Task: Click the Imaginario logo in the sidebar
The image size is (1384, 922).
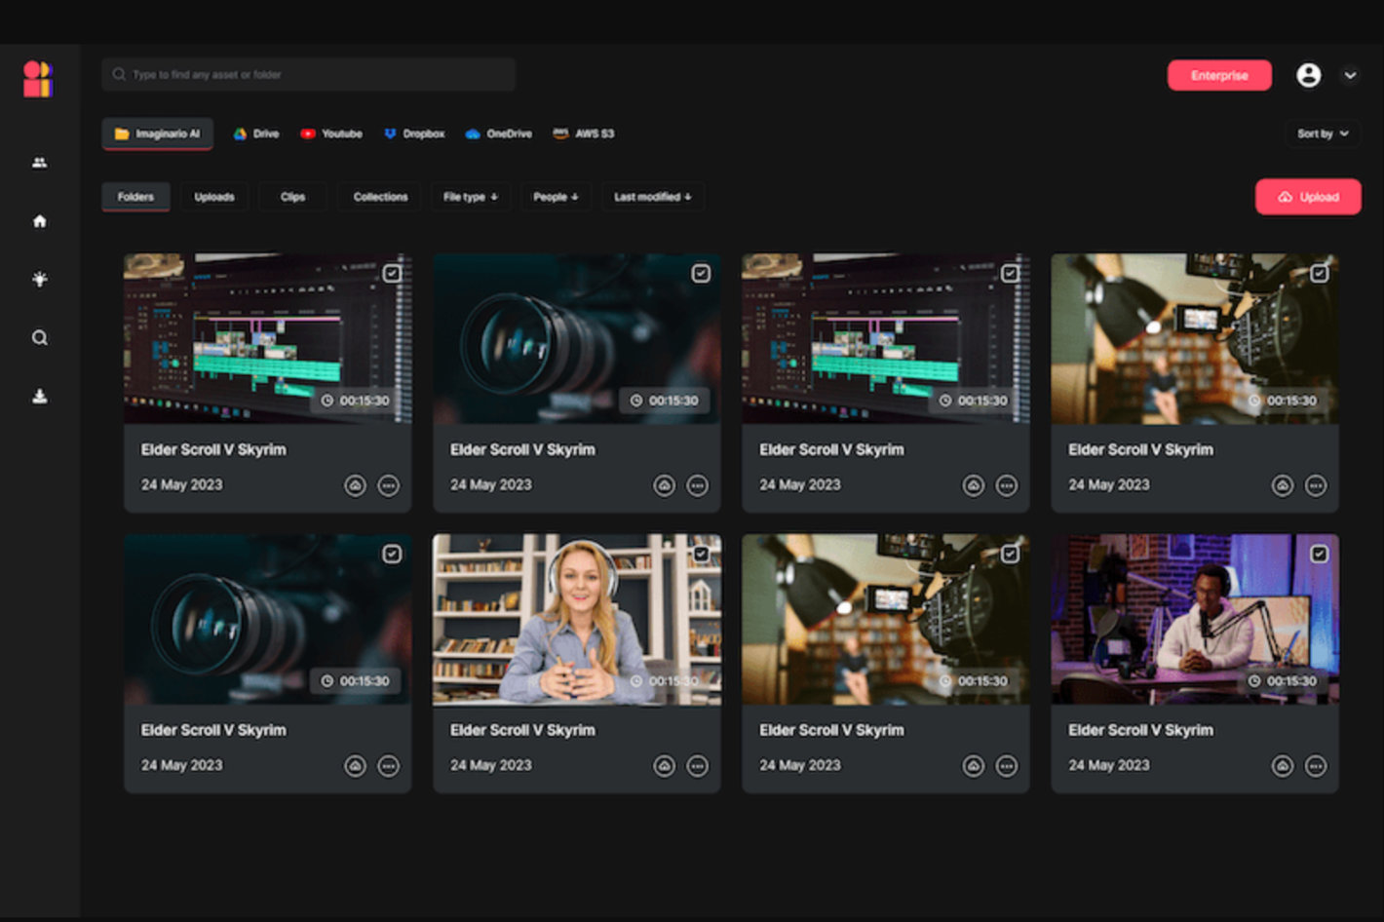Action: (x=38, y=79)
